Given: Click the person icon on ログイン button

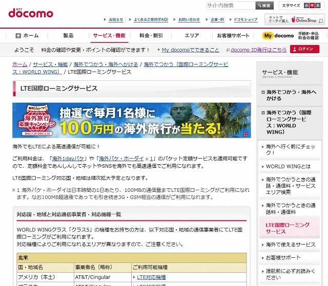Looking at the screenshot, I should (295, 49).
